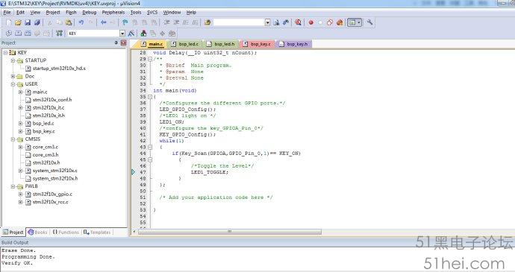Open the Debug menu
The image size is (515, 272).
pyautogui.click(x=90, y=13)
